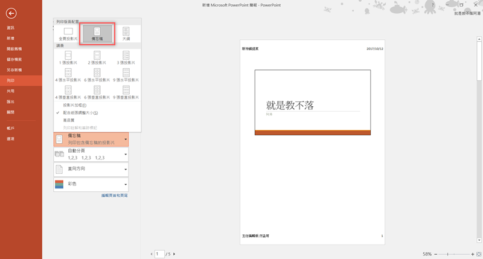Select 6 張水平投影片 handout layout
This screenshot has width=483, height=259.
click(x=97, y=75)
